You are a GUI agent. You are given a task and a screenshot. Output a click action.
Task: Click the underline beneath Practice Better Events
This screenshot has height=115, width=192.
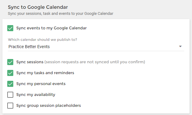click(x=96, y=51)
